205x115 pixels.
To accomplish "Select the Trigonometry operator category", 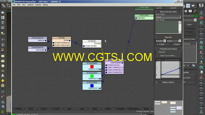I will tap(133, 109).
